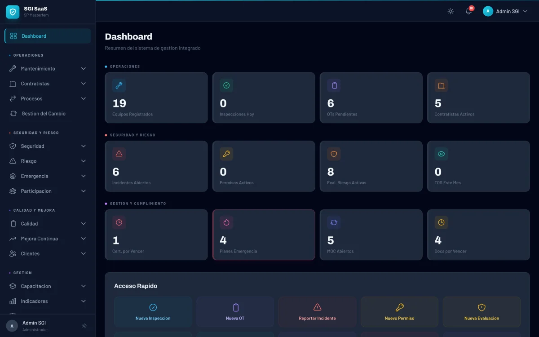
Task: Click the TOS Este Mes eye icon
Action: click(441, 154)
